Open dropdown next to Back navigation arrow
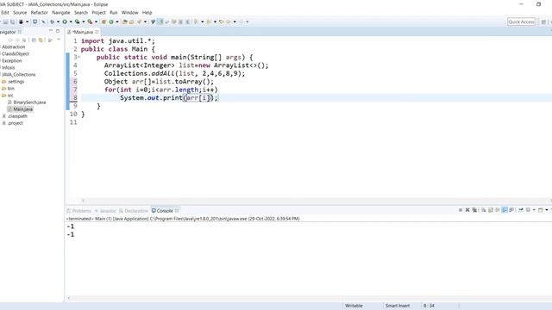552x310 pixels. pos(235,22)
